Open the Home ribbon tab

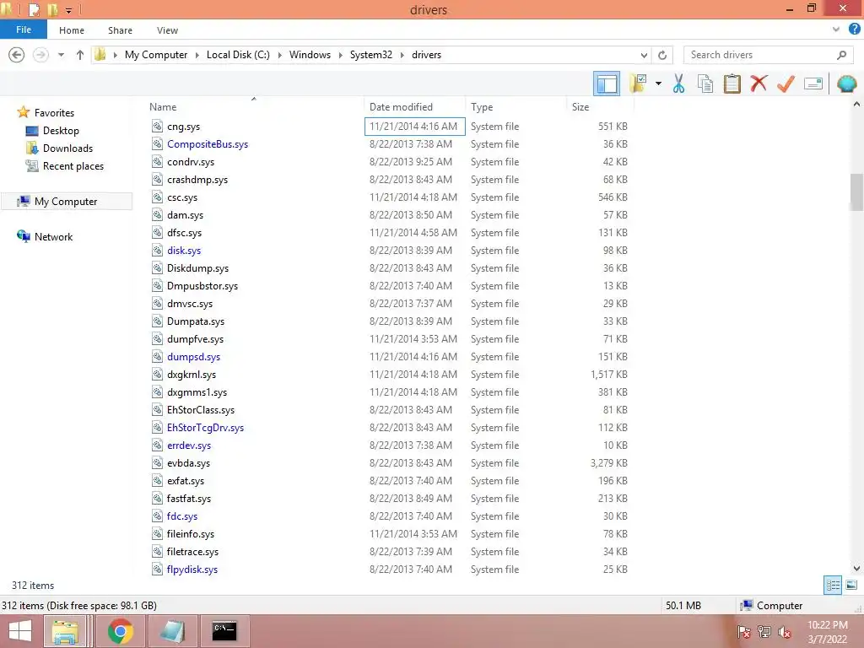(72, 30)
